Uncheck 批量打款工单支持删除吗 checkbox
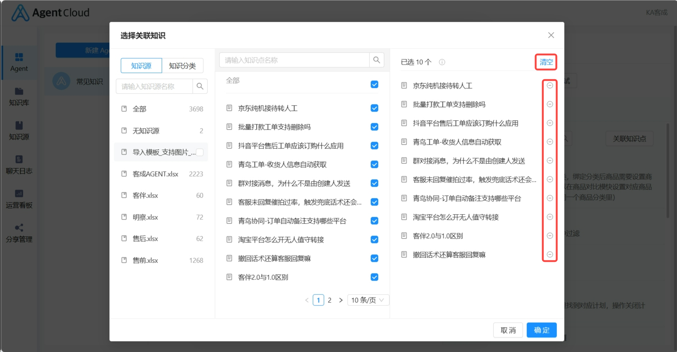 coord(374,127)
